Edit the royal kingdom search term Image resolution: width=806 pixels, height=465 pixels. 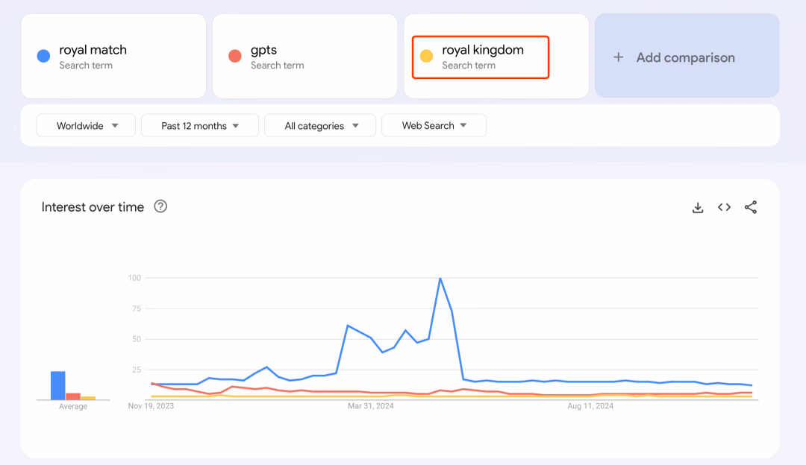[483, 50]
